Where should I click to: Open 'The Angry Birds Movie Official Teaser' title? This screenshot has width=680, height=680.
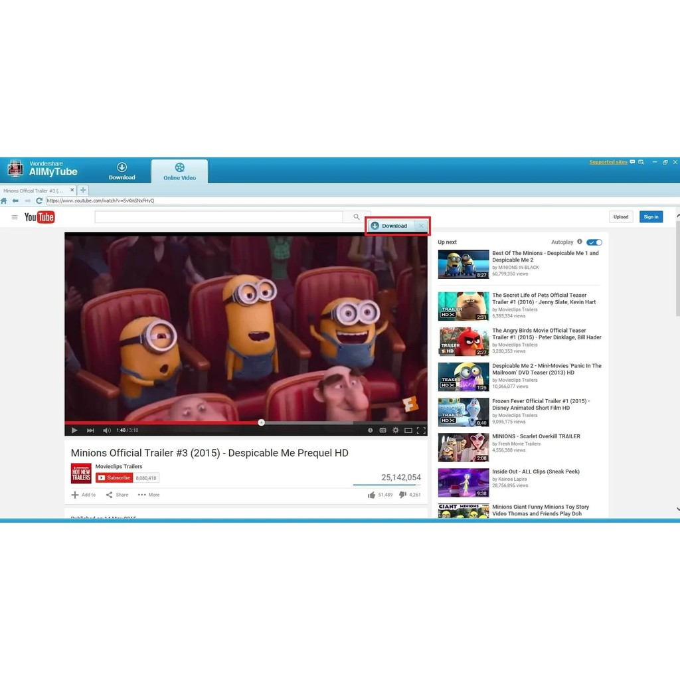coord(547,334)
